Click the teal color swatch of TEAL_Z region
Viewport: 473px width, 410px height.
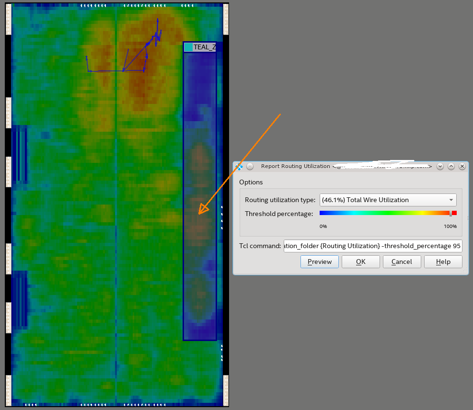[x=188, y=47]
